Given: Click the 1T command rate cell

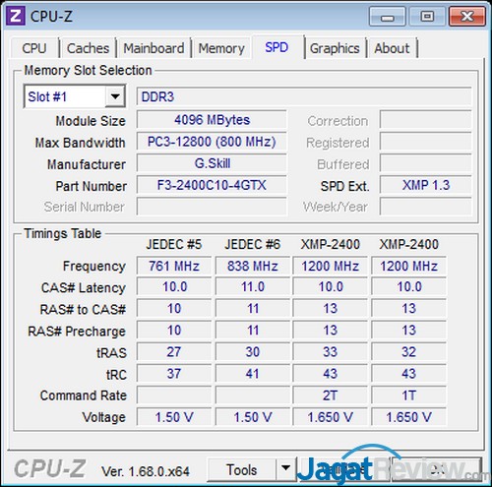Looking at the screenshot, I should coord(408,396).
